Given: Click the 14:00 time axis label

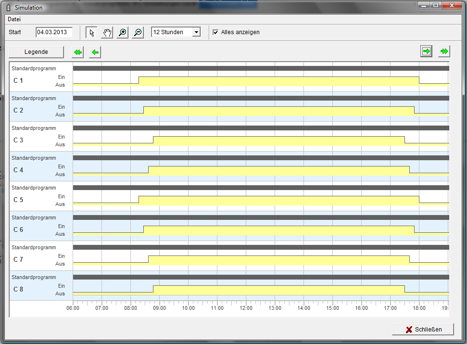Looking at the screenshot, I should point(303,308).
